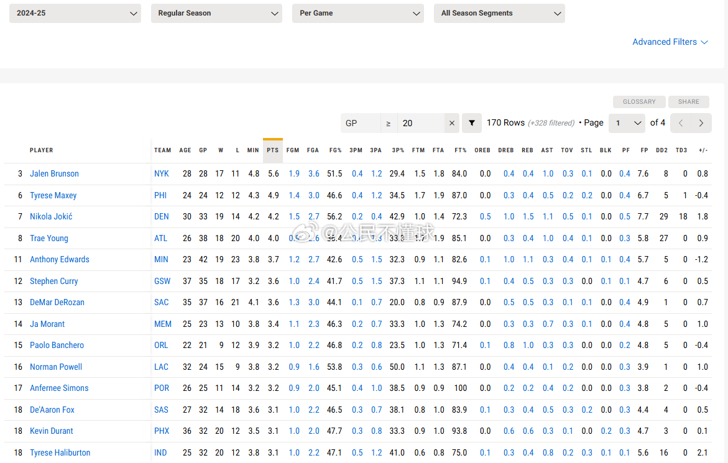This screenshot has height=463, width=728.
Task: Open the POR team link
Action: coord(162,388)
